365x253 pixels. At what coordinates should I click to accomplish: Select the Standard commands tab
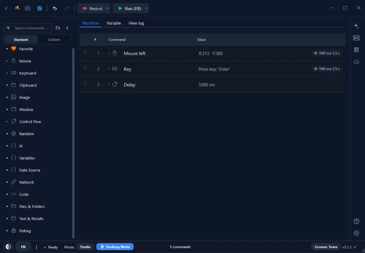(21, 39)
